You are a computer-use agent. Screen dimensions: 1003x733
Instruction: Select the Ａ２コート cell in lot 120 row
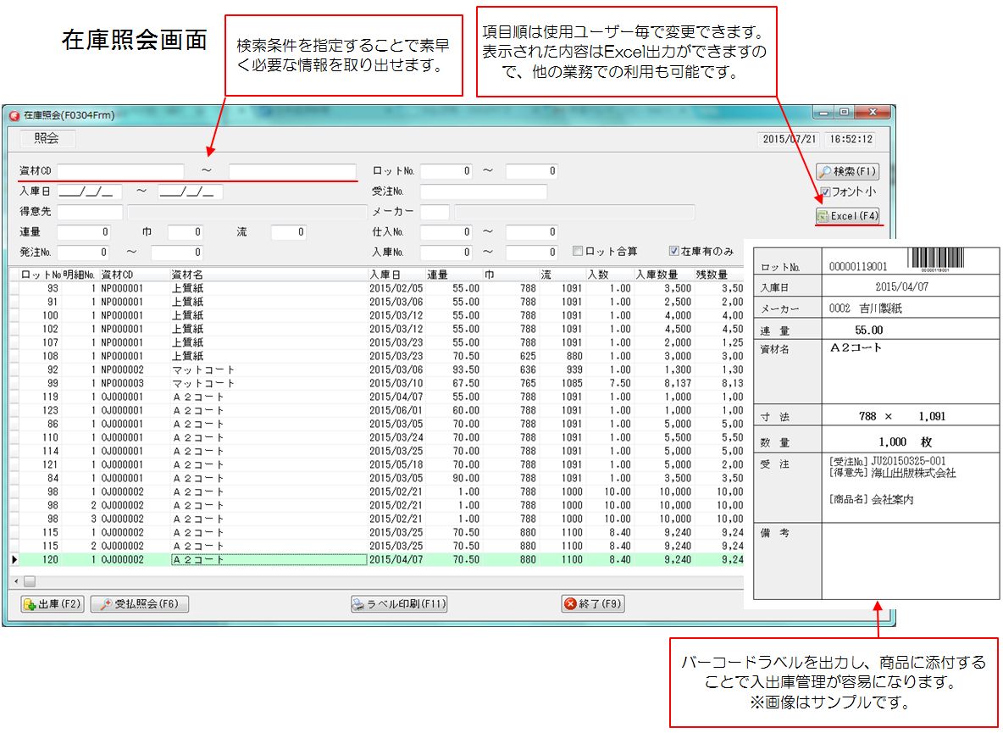(268, 559)
